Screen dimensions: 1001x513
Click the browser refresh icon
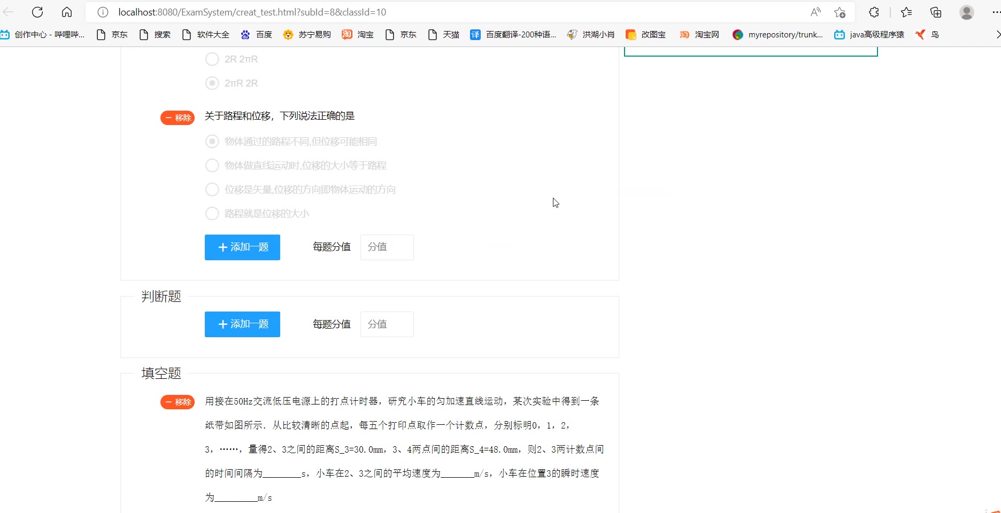point(37,12)
